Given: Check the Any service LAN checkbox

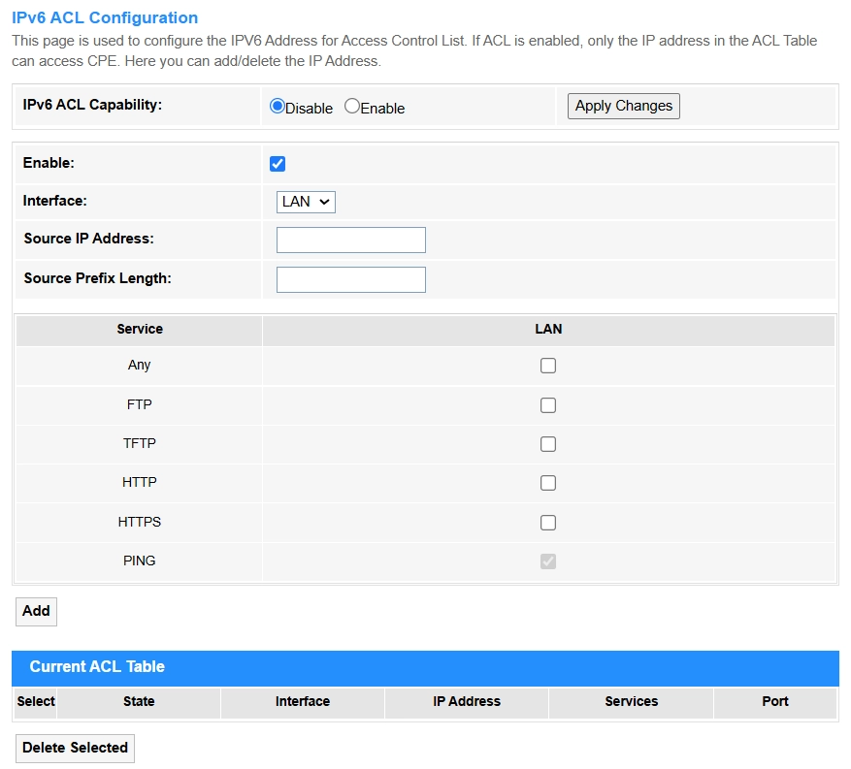Looking at the screenshot, I should point(548,366).
